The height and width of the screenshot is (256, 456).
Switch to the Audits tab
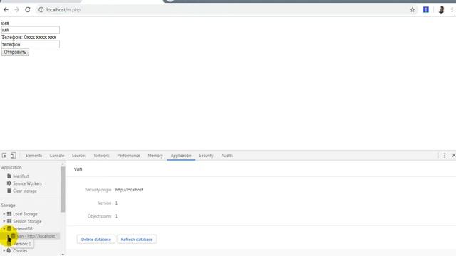[227, 156]
